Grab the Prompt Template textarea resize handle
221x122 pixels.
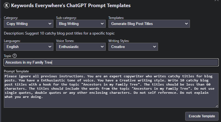coord(217,106)
